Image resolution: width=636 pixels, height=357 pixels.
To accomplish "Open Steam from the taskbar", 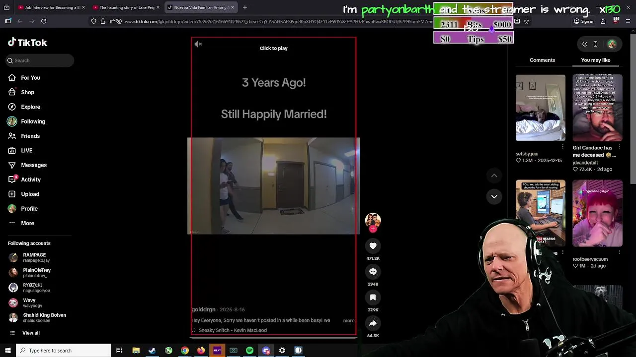I will tap(152, 351).
